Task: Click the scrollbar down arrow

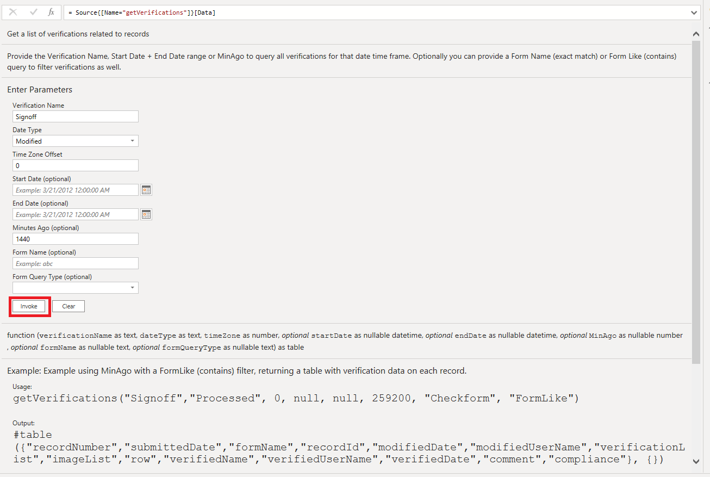Action: point(696,461)
